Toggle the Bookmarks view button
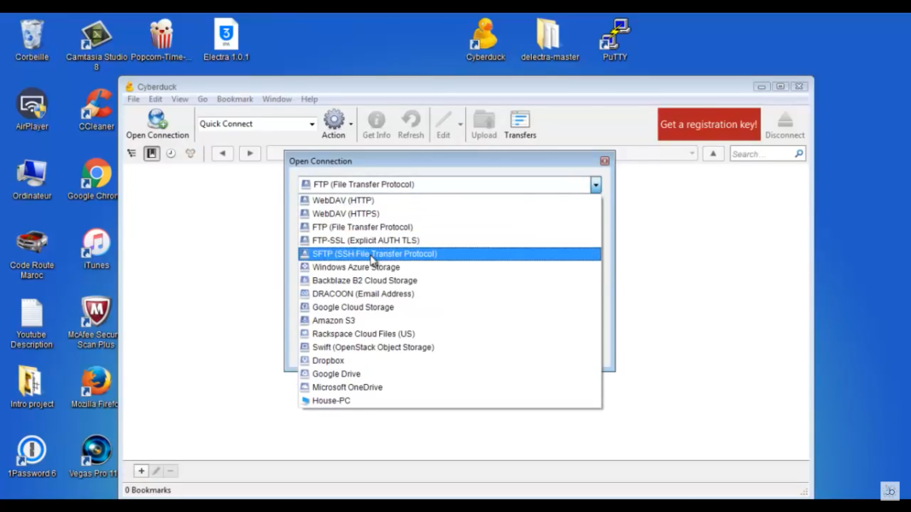The image size is (911, 512). pyautogui.click(x=151, y=154)
